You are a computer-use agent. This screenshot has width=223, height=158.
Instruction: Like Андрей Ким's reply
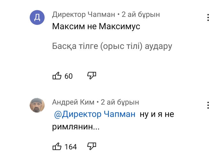[x=57, y=147]
